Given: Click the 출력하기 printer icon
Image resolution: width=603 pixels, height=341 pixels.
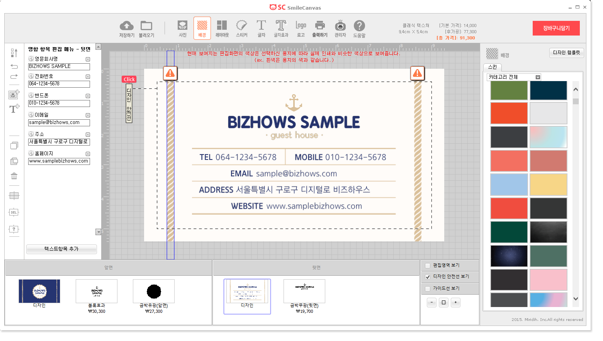Looking at the screenshot, I should pyautogui.click(x=320, y=26).
